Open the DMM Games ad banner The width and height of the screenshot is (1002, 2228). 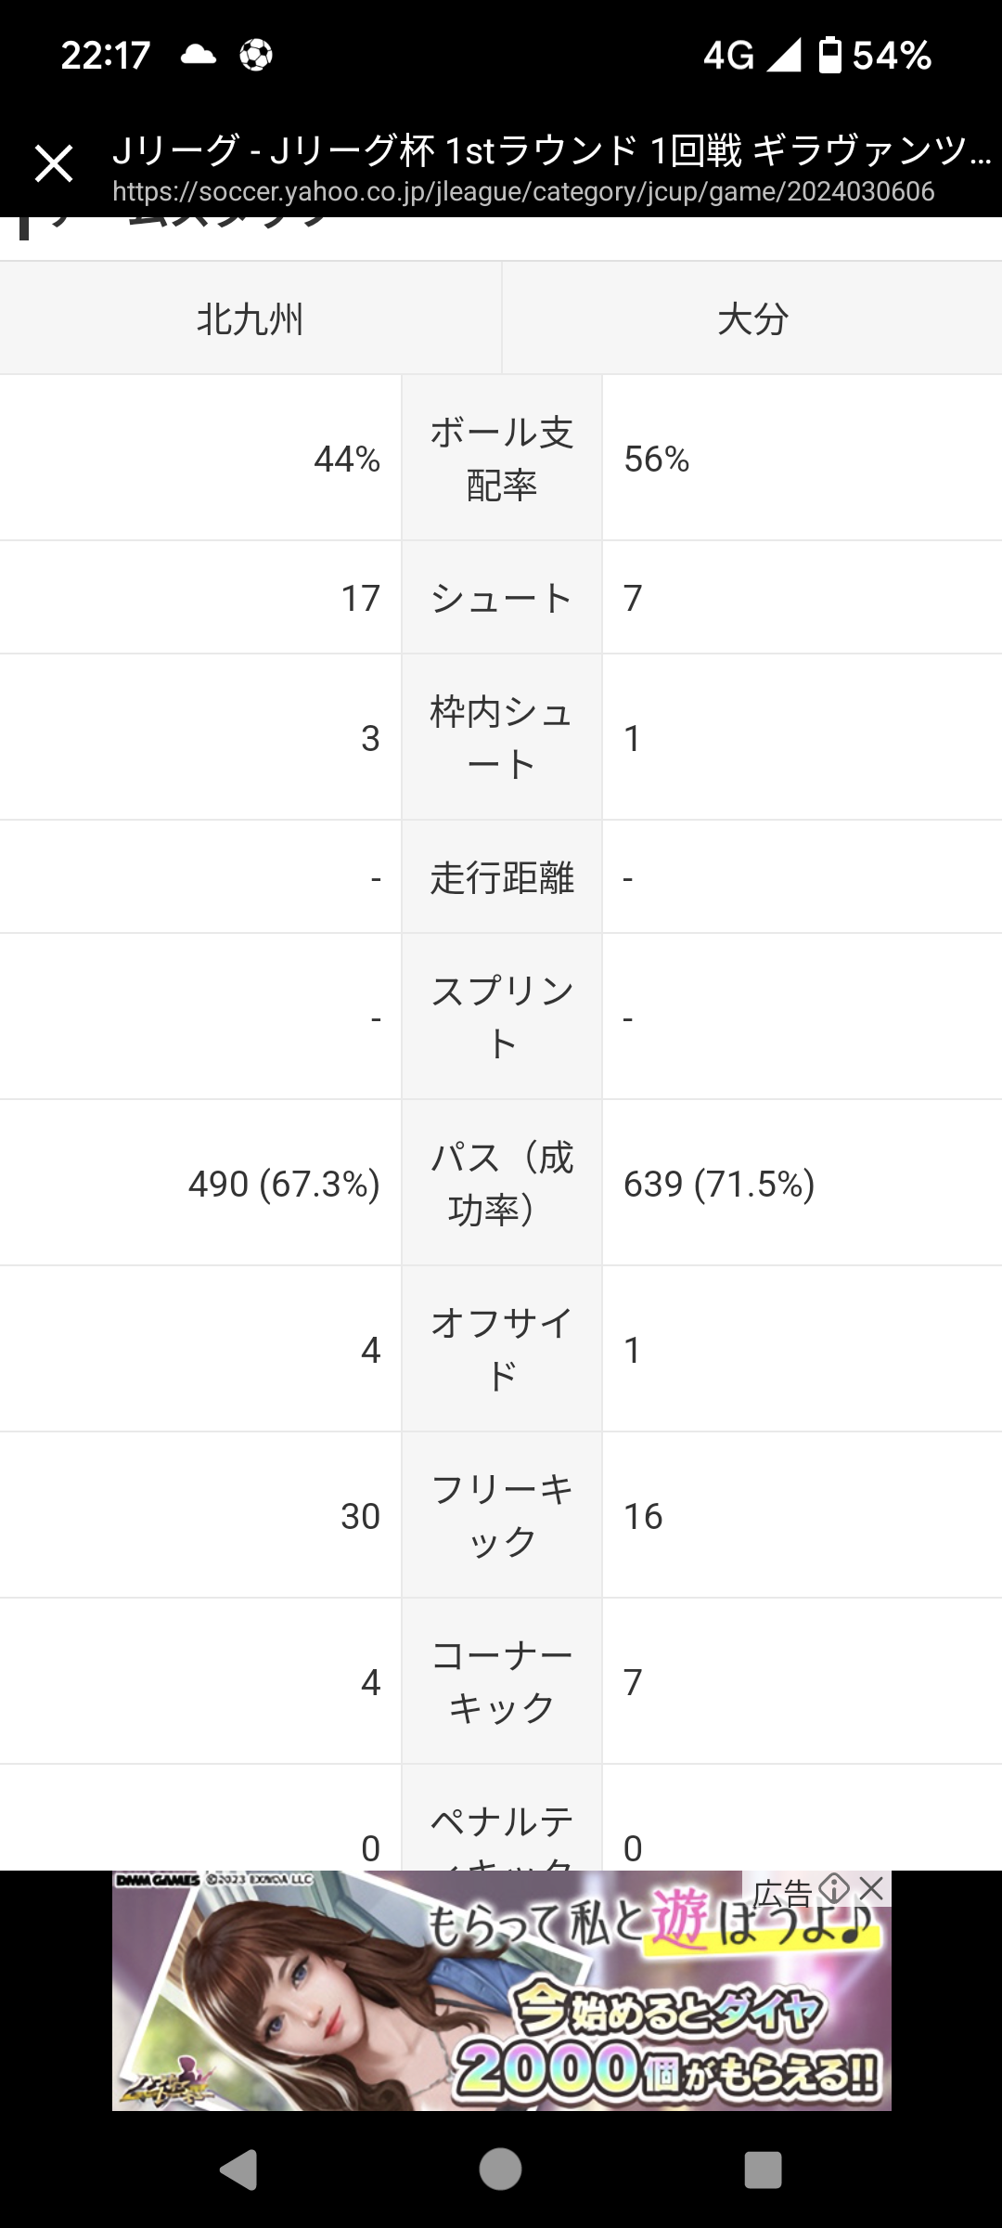[501, 1989]
